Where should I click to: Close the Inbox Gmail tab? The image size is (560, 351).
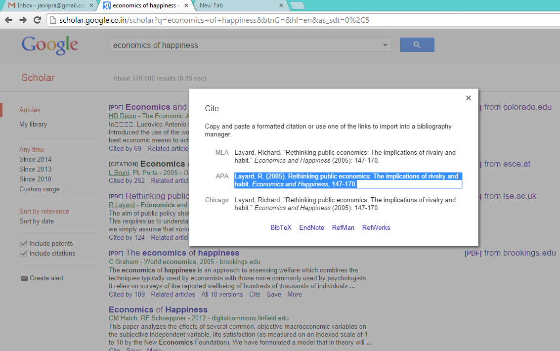[x=91, y=5]
